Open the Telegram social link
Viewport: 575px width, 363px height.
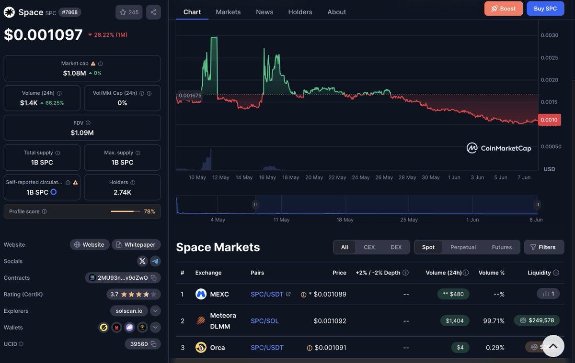(155, 261)
